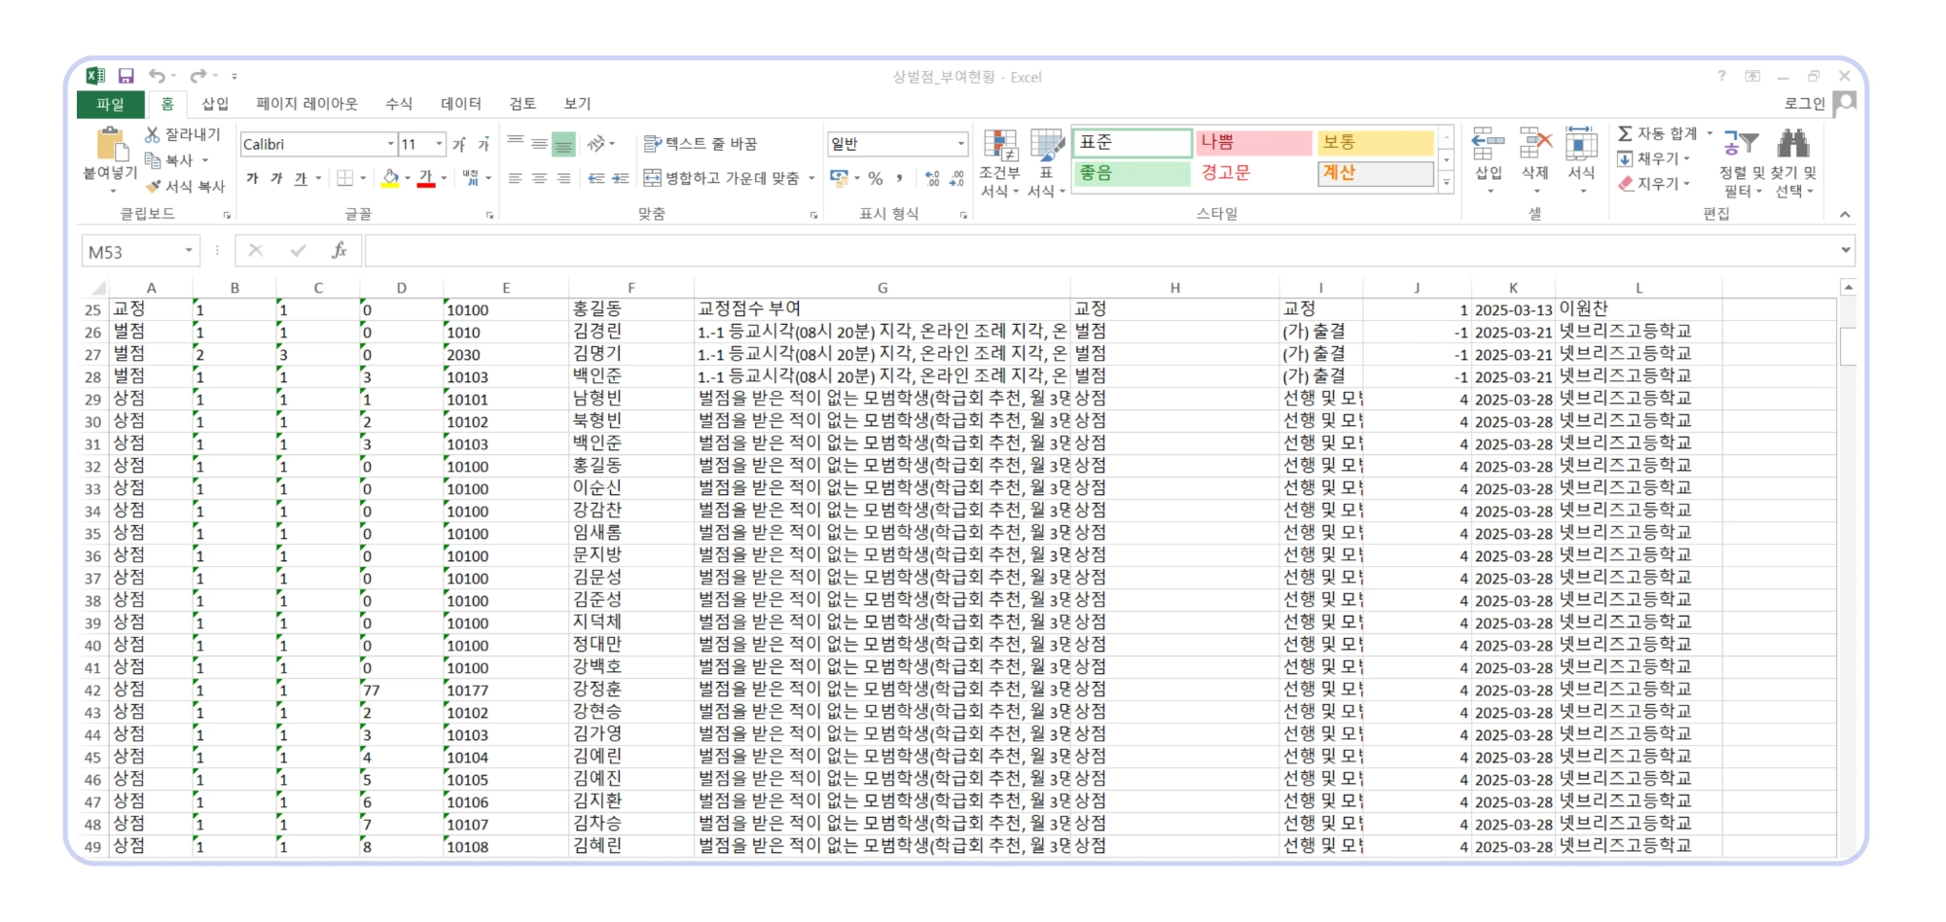Open number format dropdown showing 일반

(x=960, y=144)
